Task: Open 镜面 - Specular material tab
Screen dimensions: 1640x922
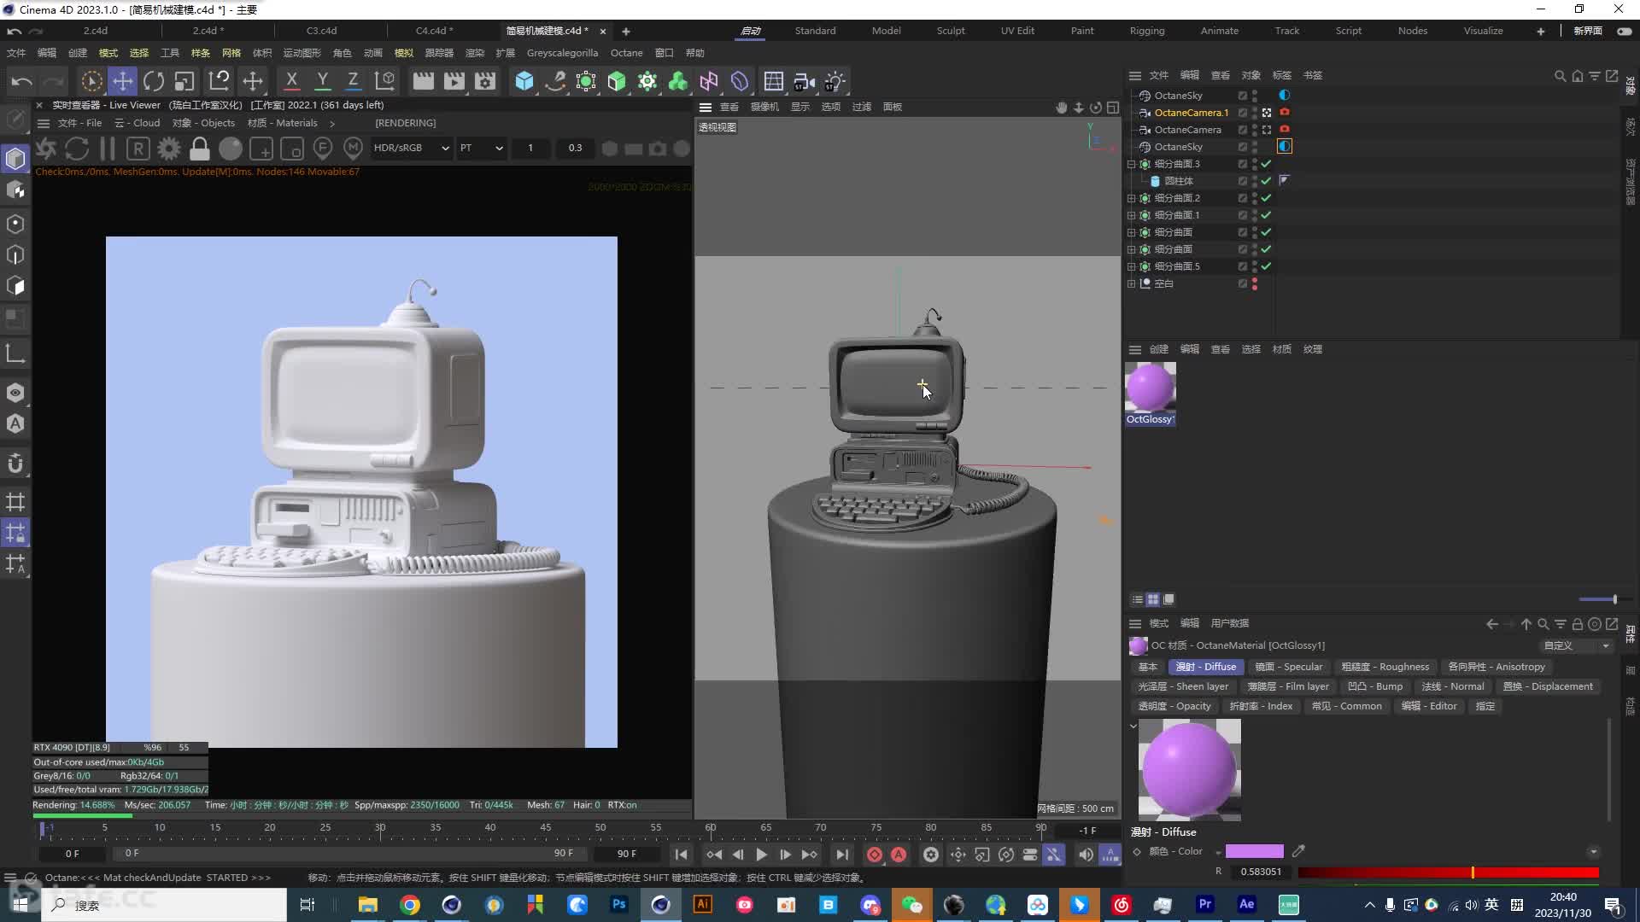Action: point(1288,667)
